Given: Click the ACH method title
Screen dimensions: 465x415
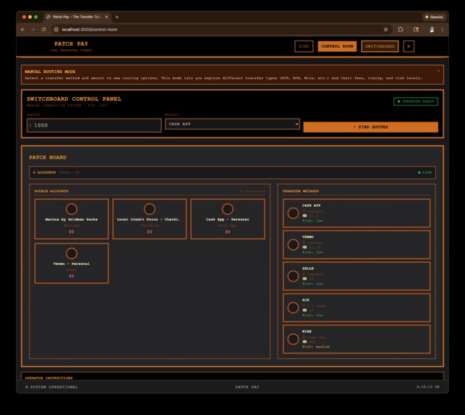Looking at the screenshot, I should pyautogui.click(x=305, y=300).
